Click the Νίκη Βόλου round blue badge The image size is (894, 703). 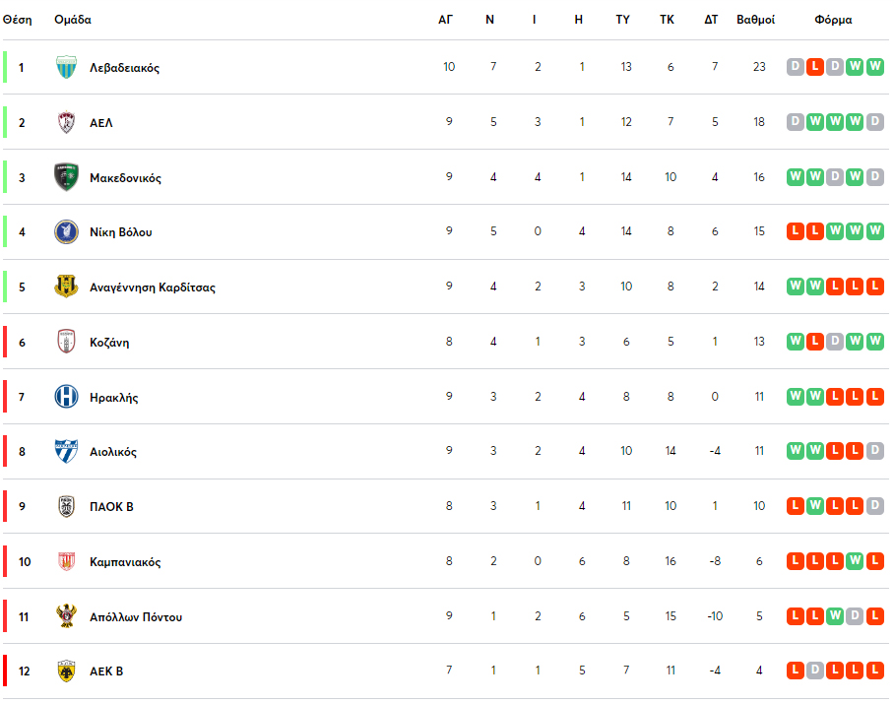(66, 232)
